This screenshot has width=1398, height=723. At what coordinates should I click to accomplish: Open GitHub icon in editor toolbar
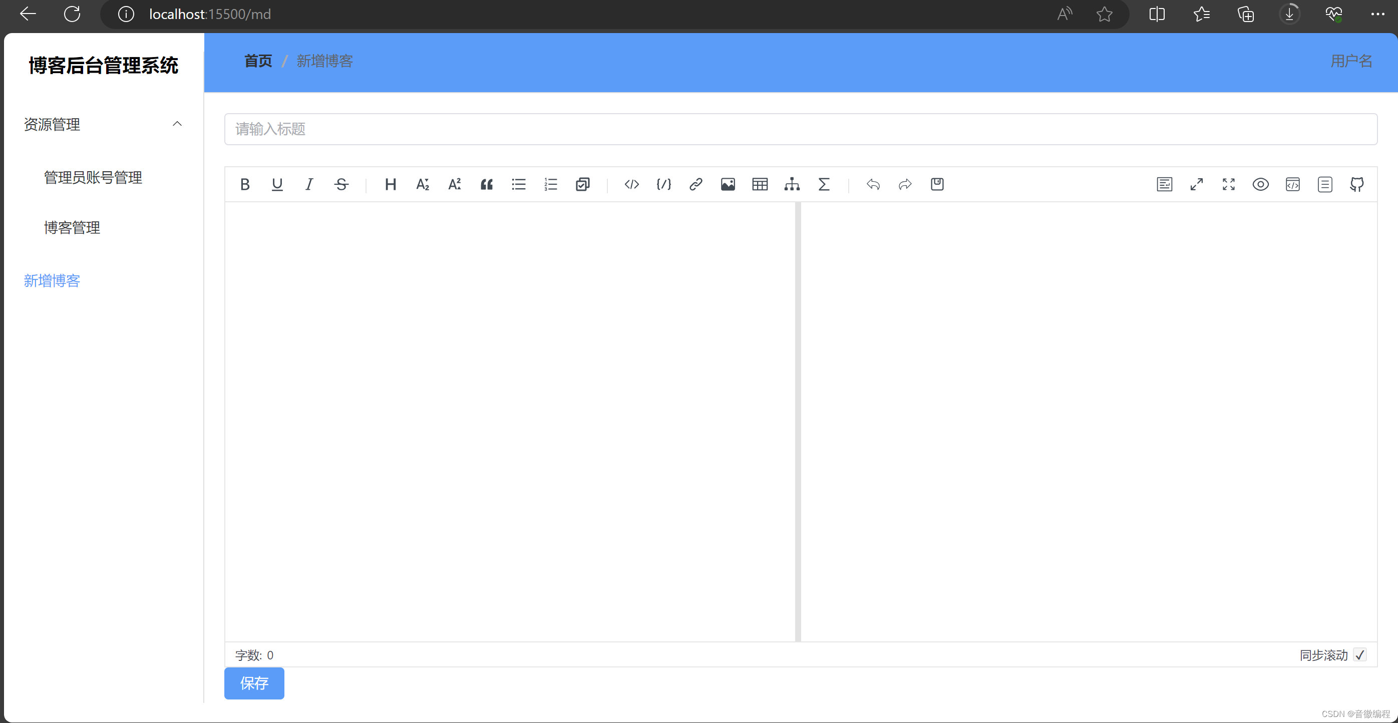tap(1357, 185)
